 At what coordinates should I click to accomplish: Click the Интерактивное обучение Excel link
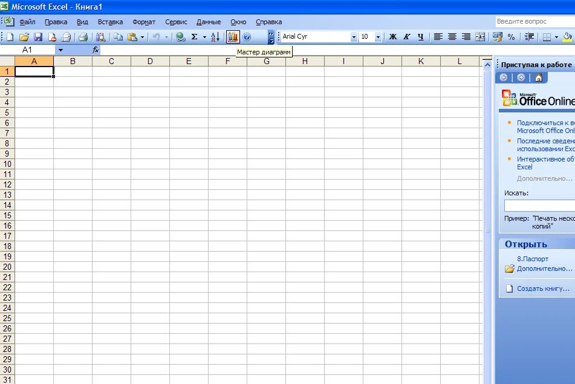pos(545,163)
